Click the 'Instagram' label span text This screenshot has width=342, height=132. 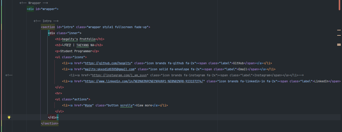tap(263, 75)
